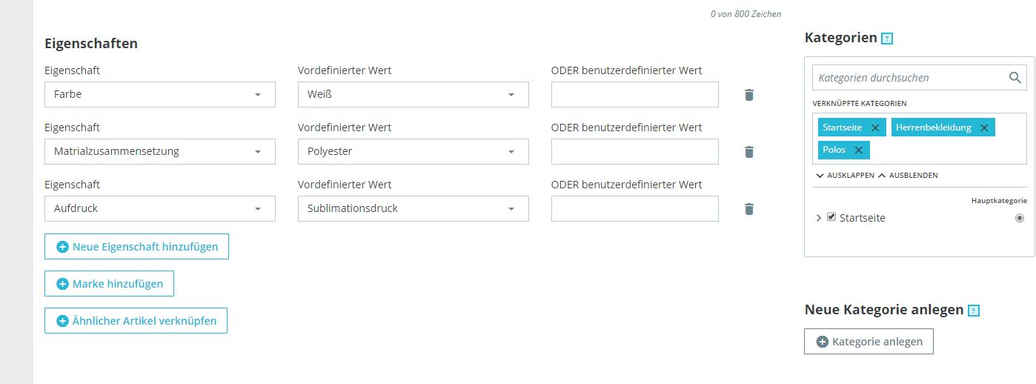This screenshot has width=1036, height=384.
Task: Remove the Aufdruck property with trash icon
Action: click(x=749, y=209)
